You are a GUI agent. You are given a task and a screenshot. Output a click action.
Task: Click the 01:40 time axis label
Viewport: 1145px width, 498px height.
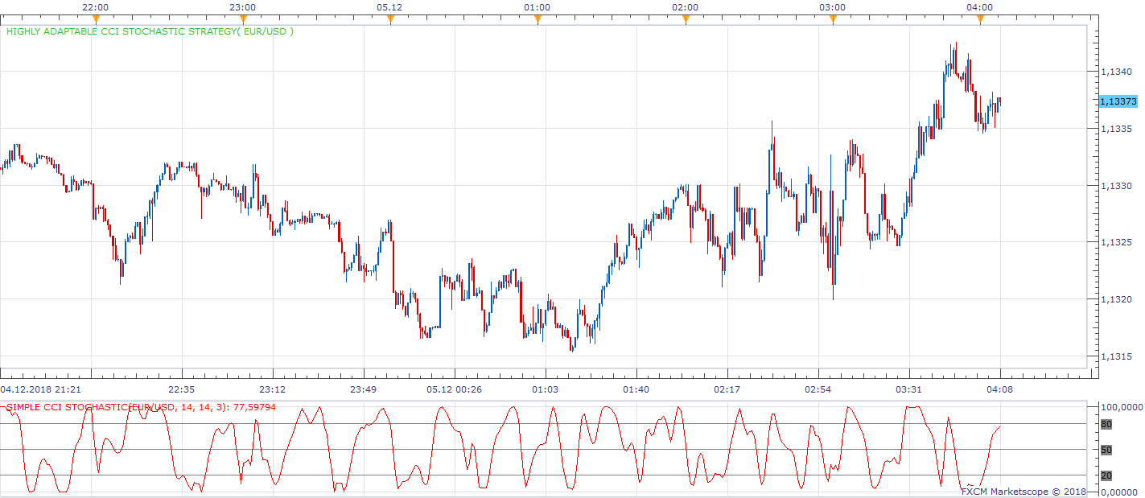[x=636, y=389]
